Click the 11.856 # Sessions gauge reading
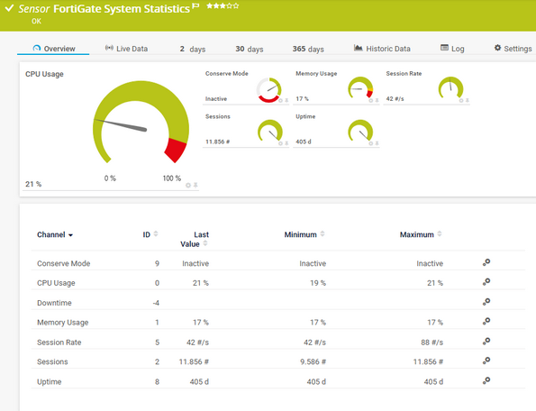Image resolution: width=536 pixels, height=411 pixels. [217, 142]
